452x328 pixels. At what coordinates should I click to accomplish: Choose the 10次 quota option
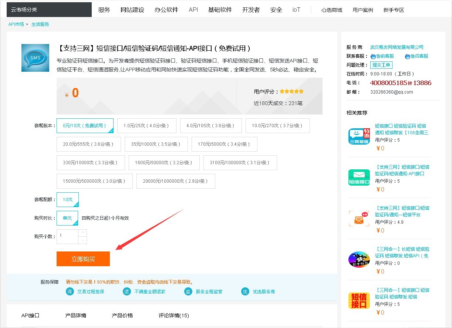(68, 200)
